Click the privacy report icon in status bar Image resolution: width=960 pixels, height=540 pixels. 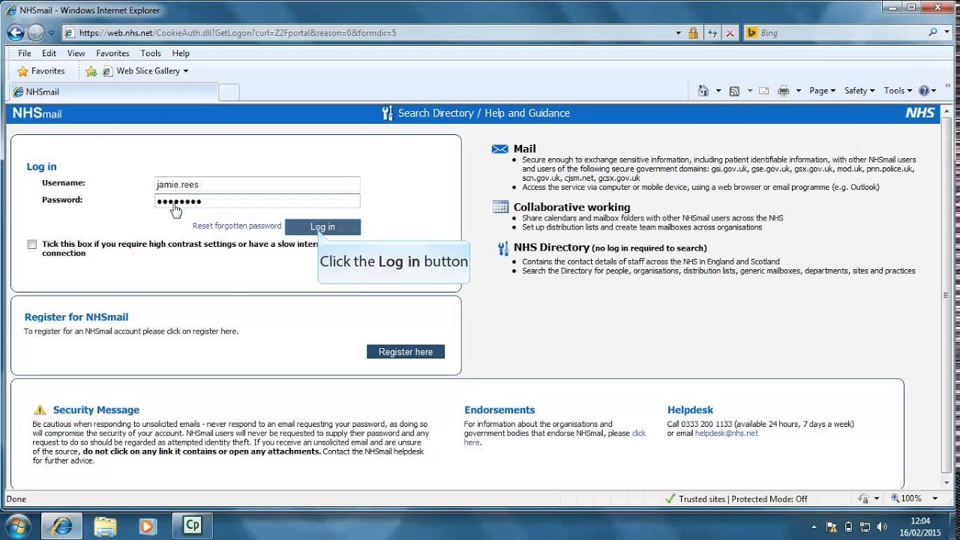[x=863, y=499]
